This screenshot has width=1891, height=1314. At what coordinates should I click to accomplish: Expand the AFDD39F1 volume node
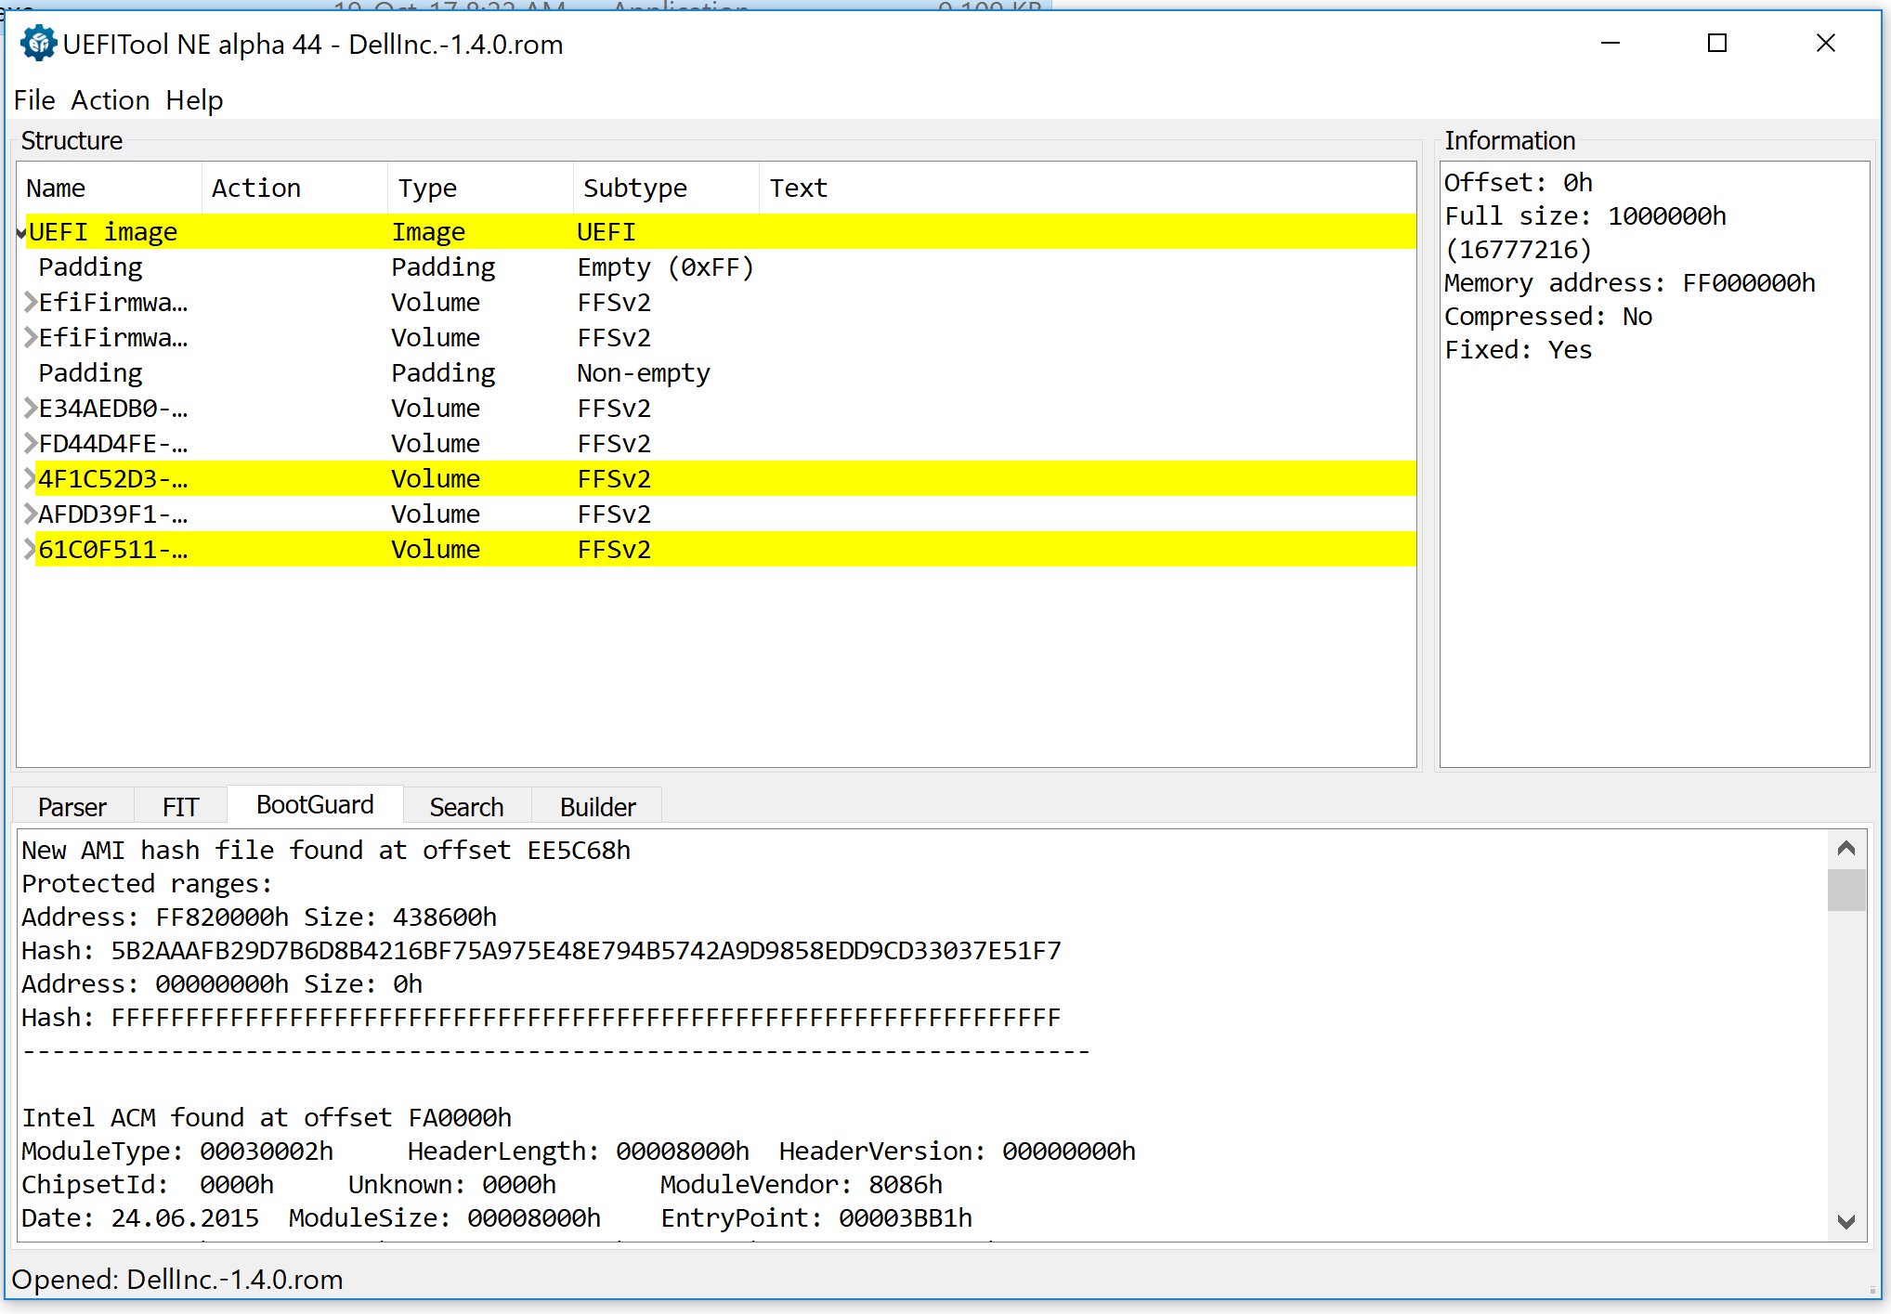coord(31,514)
